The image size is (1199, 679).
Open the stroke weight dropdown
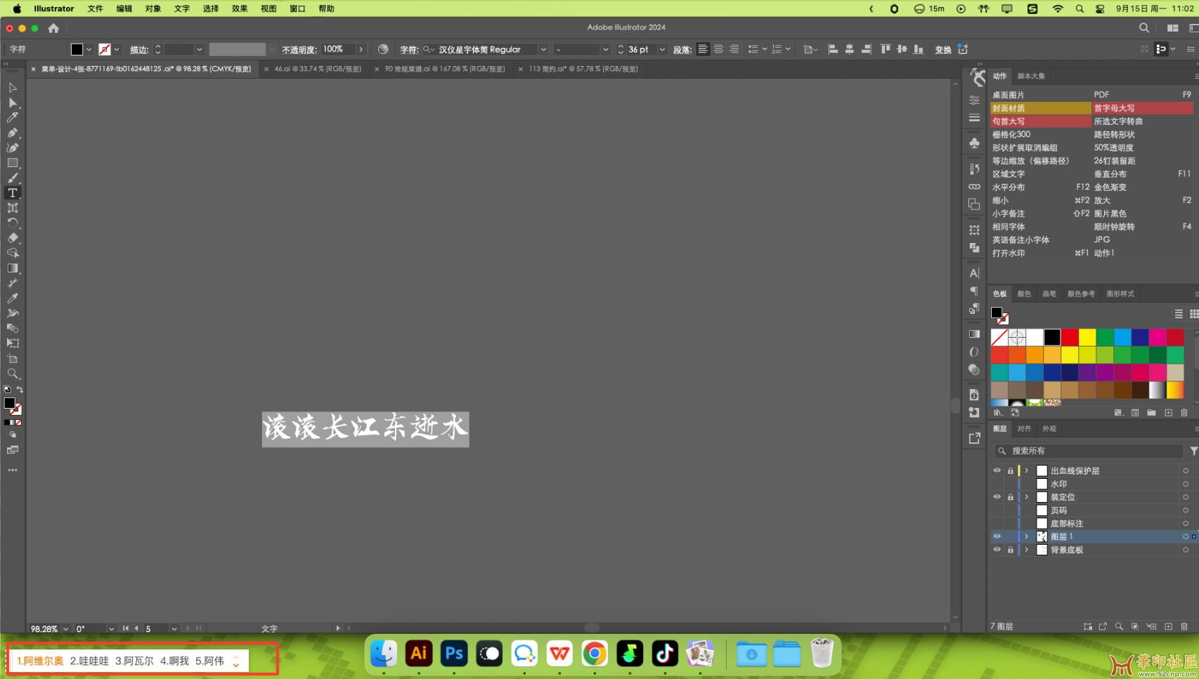coord(200,49)
